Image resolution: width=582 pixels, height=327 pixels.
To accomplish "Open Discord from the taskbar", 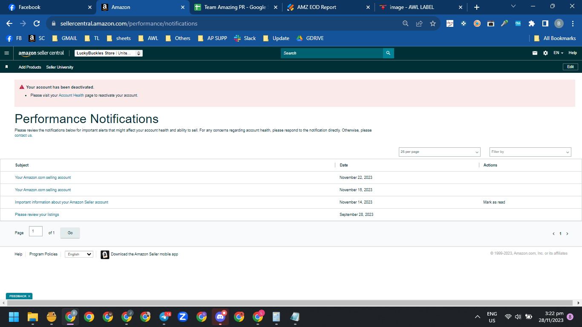I will point(220,317).
